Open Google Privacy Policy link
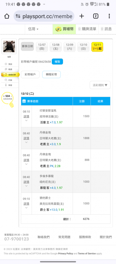This screenshot has height=264, width=116. 66,253
